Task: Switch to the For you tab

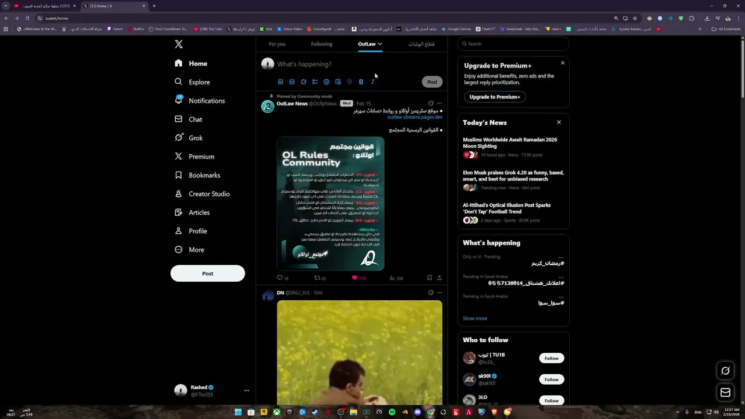Action: tap(277, 44)
